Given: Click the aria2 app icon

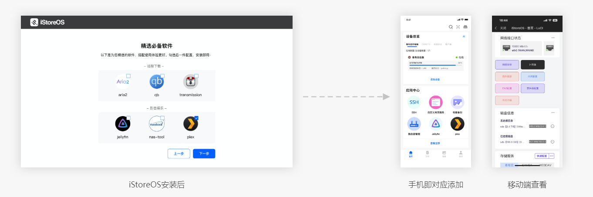Looking at the screenshot, I should coord(123,82).
